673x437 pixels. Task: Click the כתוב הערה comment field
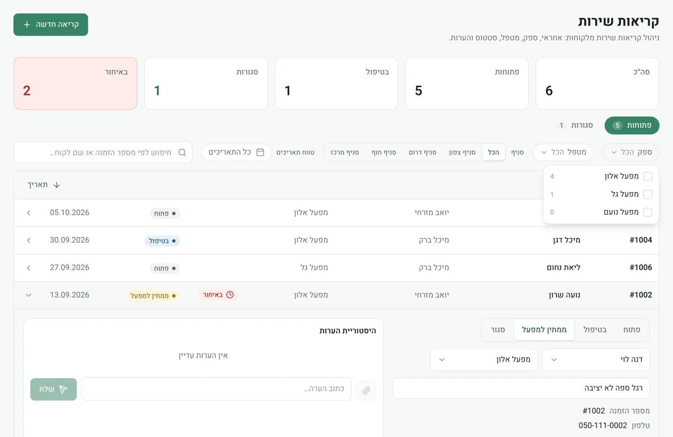216,389
